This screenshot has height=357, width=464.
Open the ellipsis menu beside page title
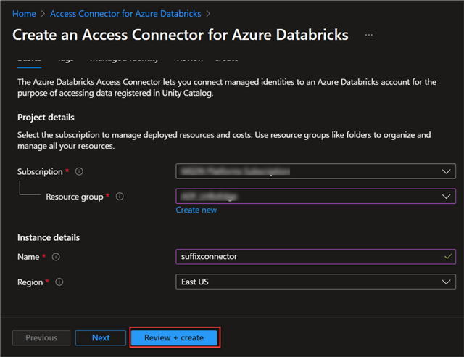pos(369,36)
